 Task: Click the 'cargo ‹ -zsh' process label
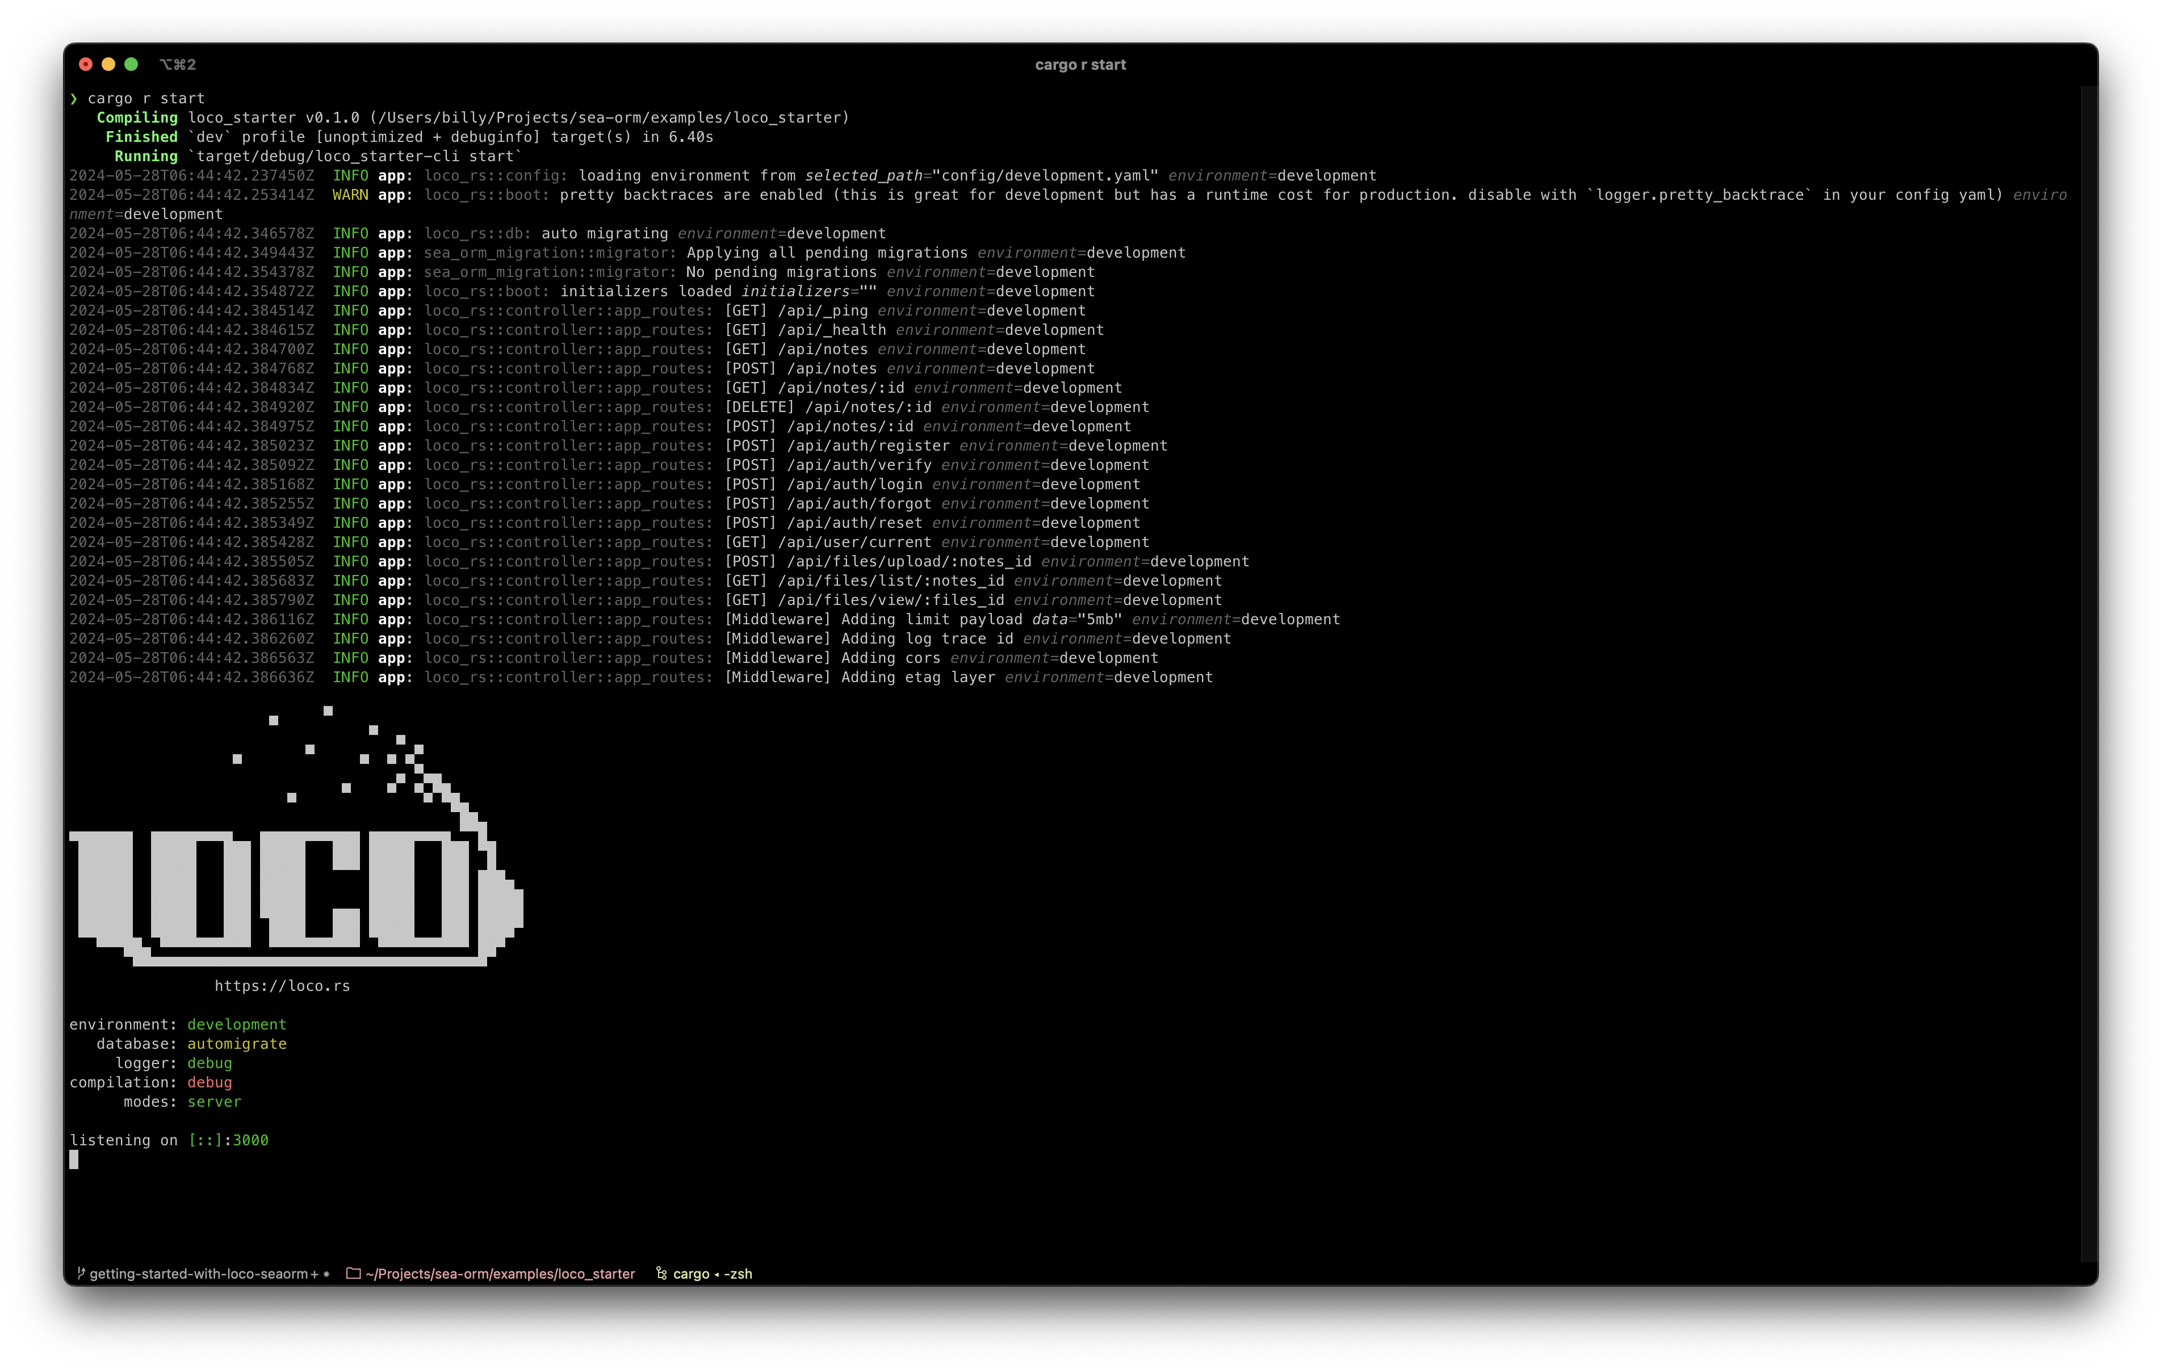tap(713, 1273)
